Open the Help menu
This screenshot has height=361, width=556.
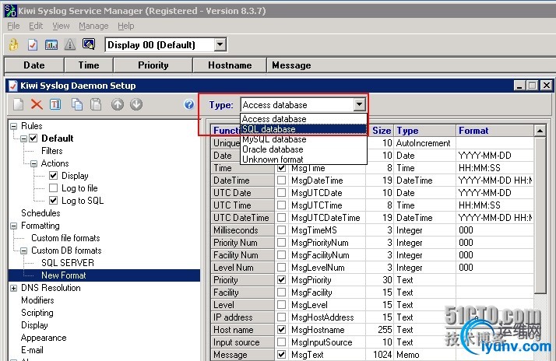126,26
